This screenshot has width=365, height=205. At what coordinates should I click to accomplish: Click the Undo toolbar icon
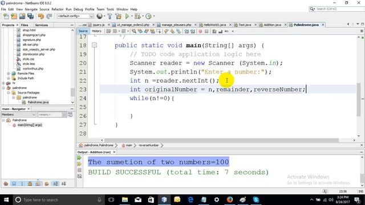coord(41,17)
